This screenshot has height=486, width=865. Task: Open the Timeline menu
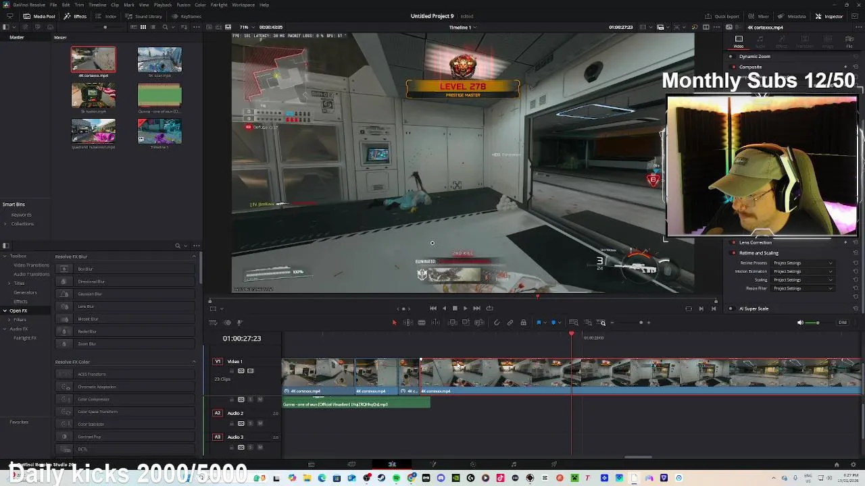click(x=97, y=5)
